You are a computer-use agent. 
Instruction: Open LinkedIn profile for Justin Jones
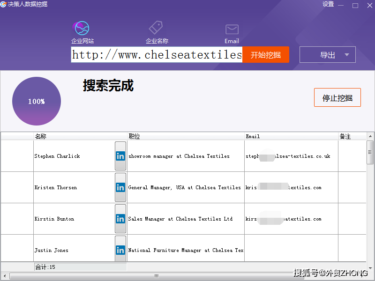(120, 249)
